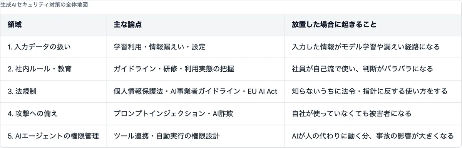Click cell 学習利用・情報漏えい・設定

tap(196, 47)
